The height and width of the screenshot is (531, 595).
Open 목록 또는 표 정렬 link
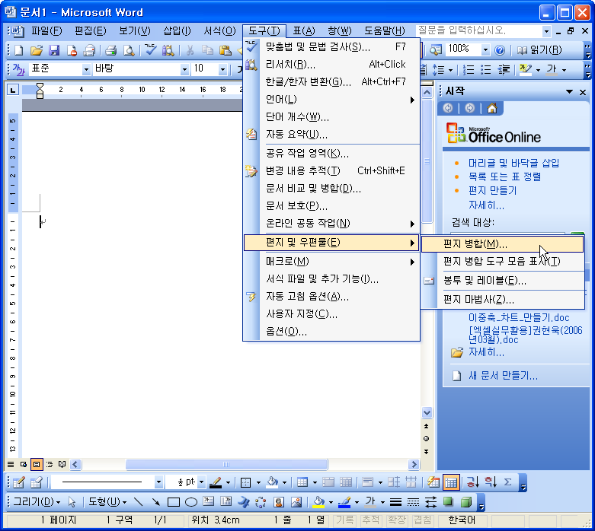[504, 176]
